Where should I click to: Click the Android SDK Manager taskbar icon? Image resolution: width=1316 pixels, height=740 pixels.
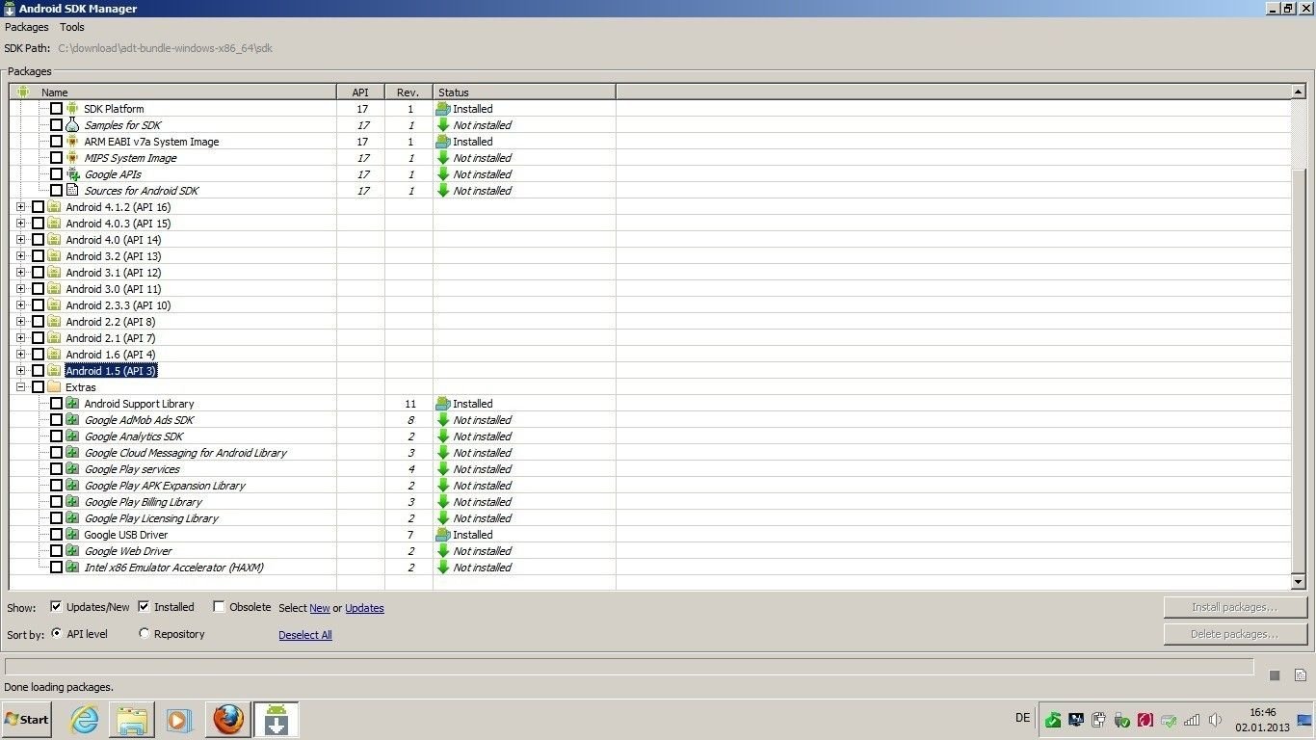tap(276, 720)
